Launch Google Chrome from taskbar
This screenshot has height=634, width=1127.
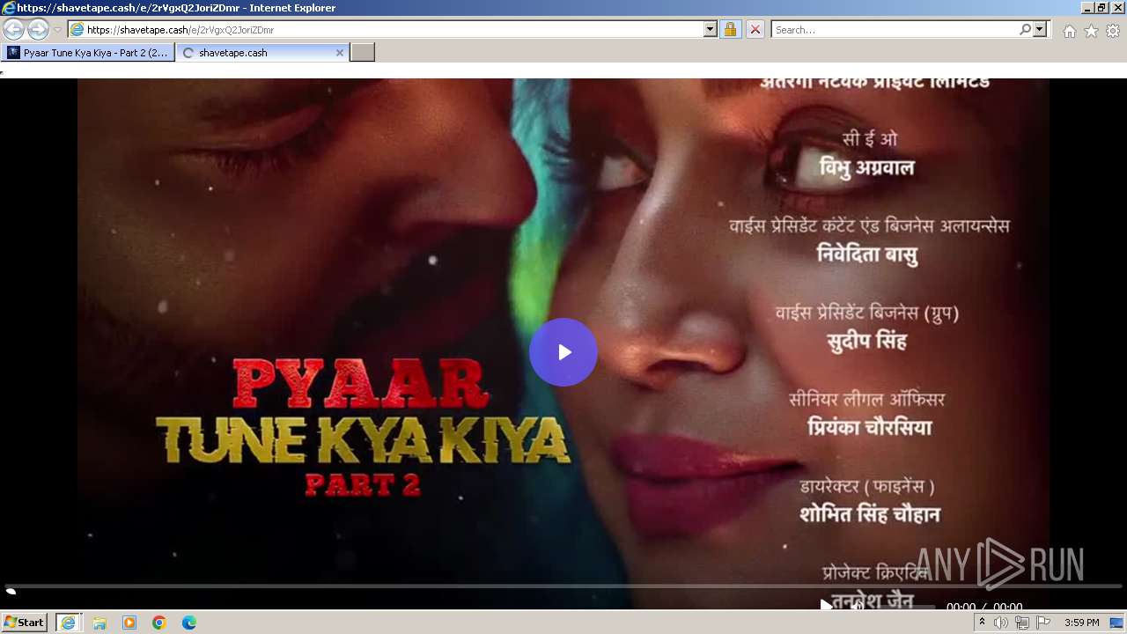pos(159,623)
